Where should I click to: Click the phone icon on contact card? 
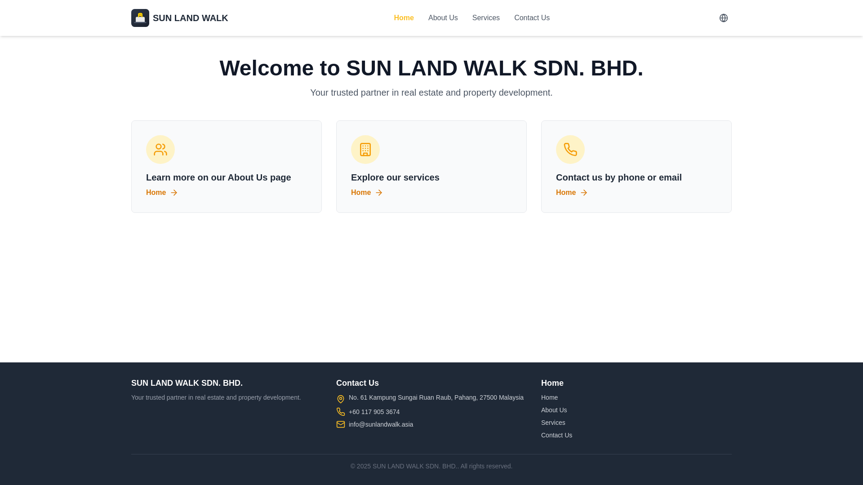(570, 150)
